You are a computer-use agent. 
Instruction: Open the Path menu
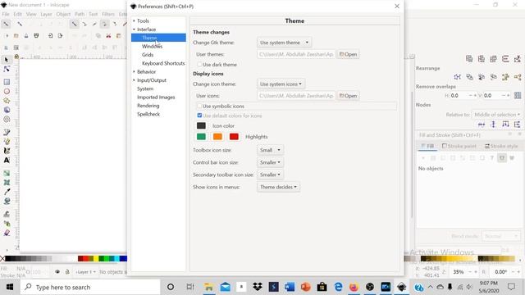80,14
